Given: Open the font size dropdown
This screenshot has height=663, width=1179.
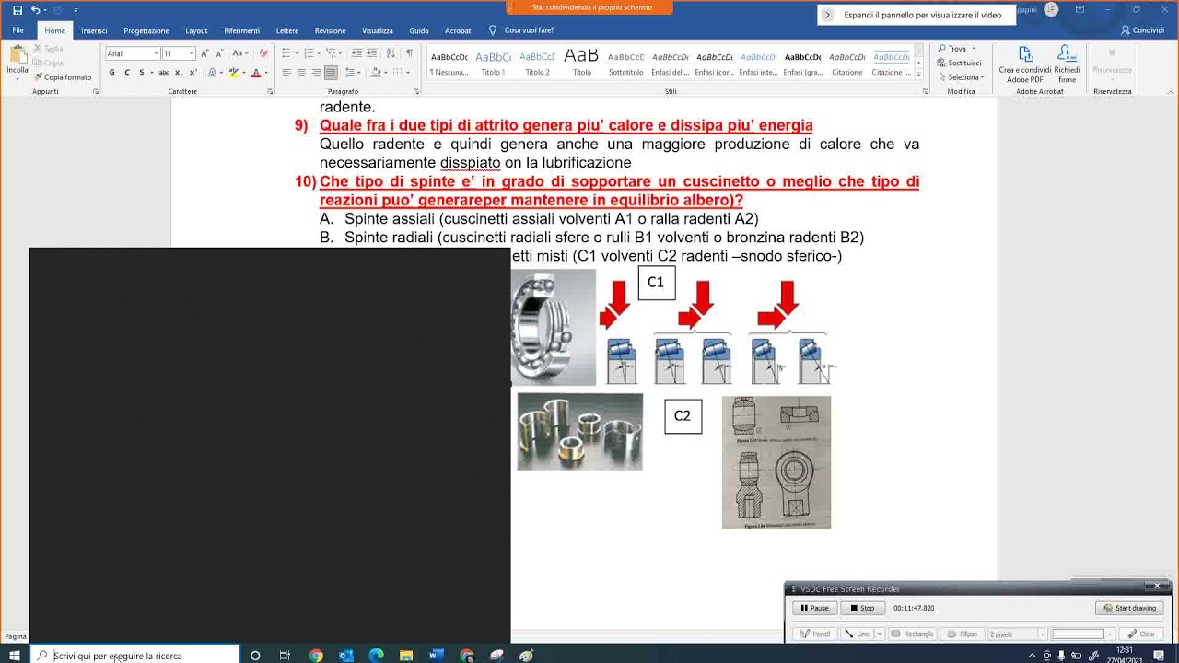Looking at the screenshot, I should click(192, 53).
